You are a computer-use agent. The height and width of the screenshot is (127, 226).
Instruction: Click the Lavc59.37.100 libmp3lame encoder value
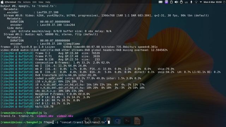pos(60,44)
